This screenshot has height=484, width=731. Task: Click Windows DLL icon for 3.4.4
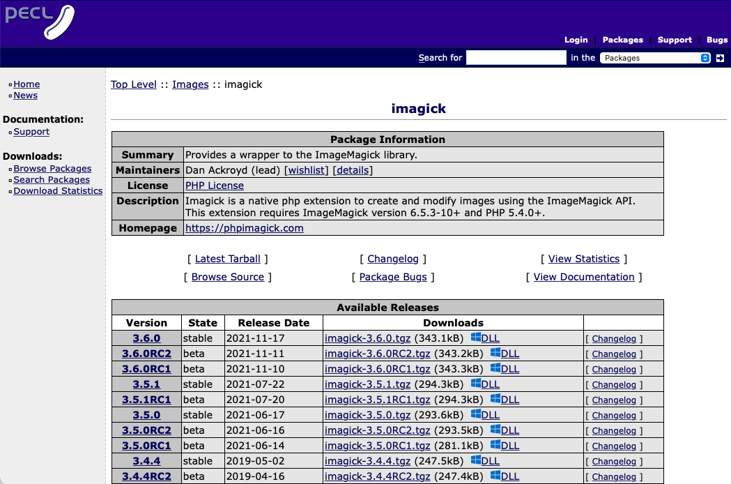point(475,460)
